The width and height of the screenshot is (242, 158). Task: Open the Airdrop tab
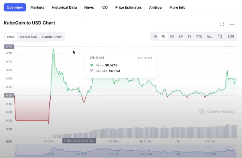155,7
